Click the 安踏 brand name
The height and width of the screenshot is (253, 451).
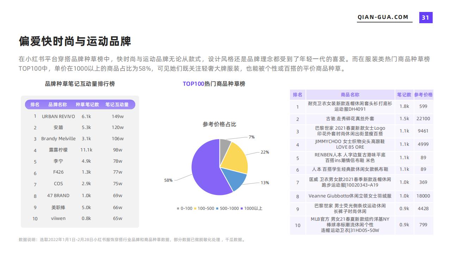[58, 127]
